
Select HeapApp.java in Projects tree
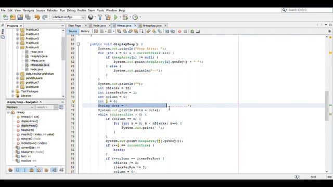pos(39,56)
